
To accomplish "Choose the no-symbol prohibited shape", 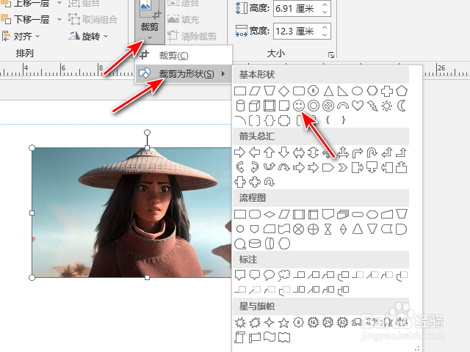I will [x=328, y=106].
